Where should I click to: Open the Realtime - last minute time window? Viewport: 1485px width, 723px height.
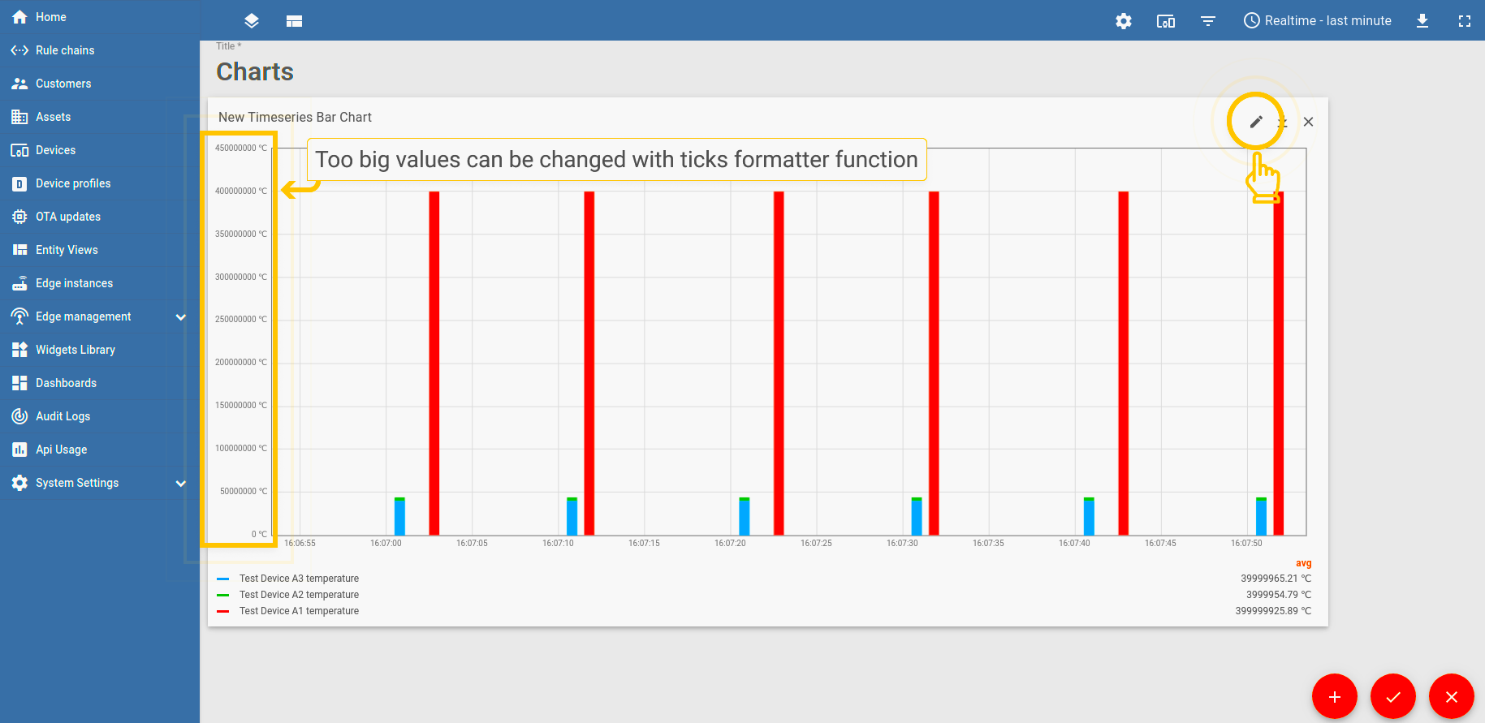point(1318,21)
